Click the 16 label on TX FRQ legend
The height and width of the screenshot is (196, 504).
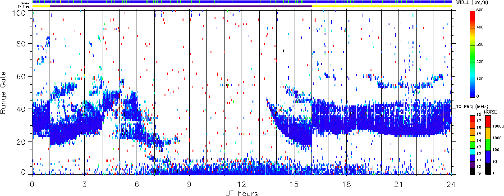click(479, 128)
